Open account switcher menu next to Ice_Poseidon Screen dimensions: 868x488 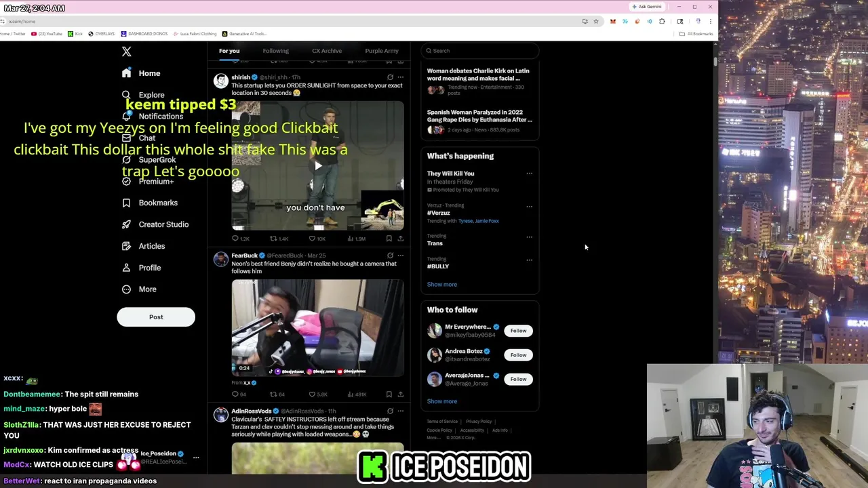click(196, 458)
